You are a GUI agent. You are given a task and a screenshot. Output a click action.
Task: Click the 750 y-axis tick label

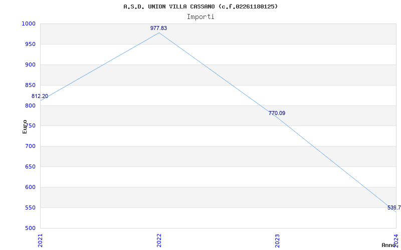tap(31, 126)
